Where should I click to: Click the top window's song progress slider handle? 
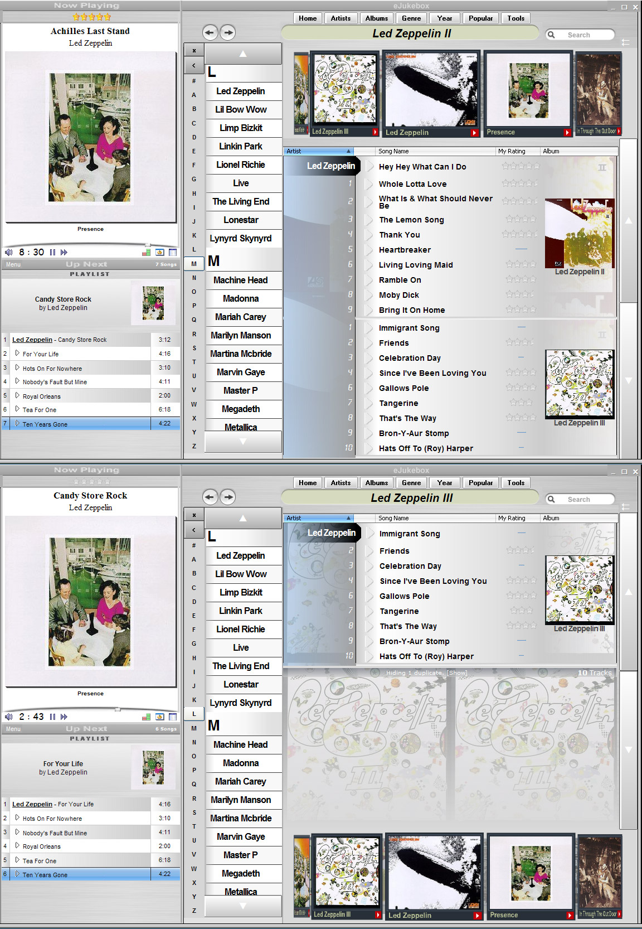[x=147, y=245]
